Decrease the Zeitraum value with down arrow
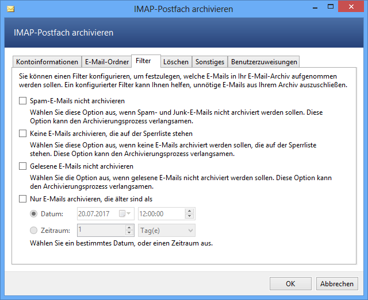Viewport: 368px width, 300px height. pos(129,233)
